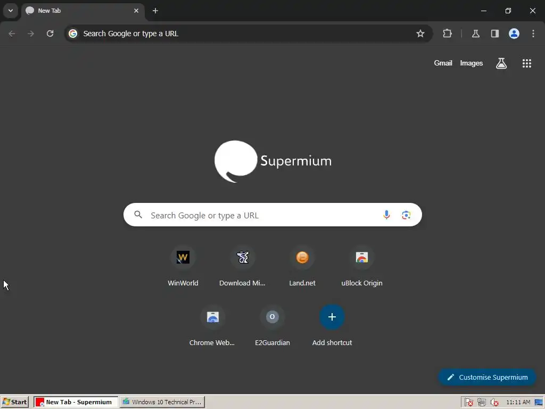Restore down the Supermium window
Viewport: 545px width, 409px height.
pyautogui.click(x=508, y=11)
